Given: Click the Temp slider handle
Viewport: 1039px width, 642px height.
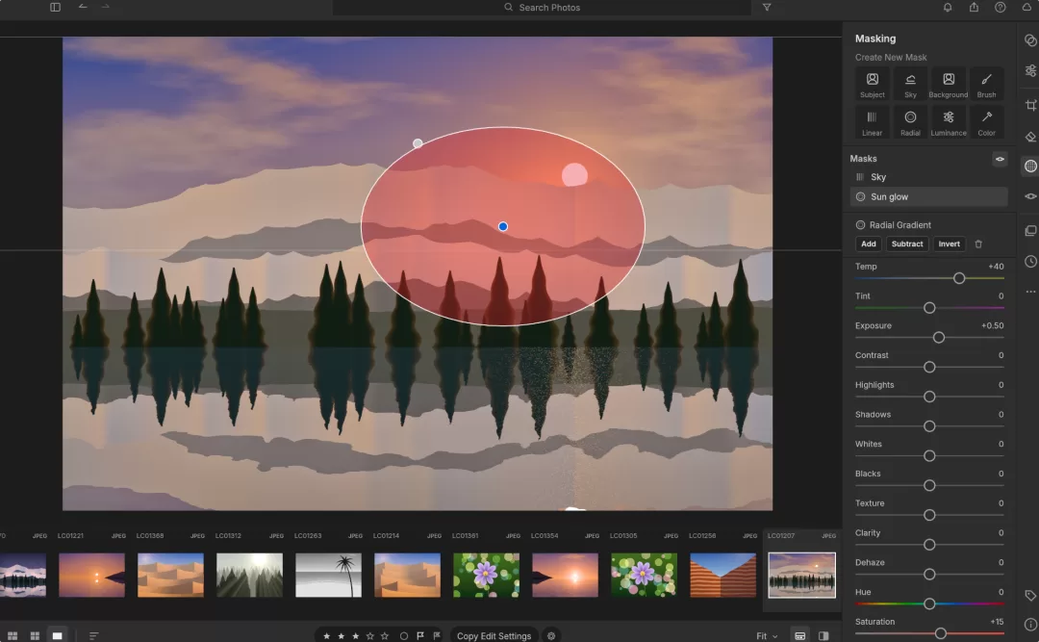Looking at the screenshot, I should (x=959, y=278).
